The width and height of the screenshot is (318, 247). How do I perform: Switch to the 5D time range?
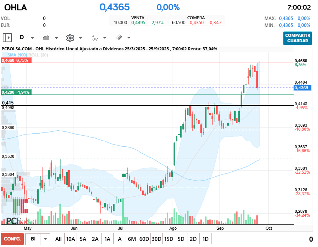(x=181, y=239)
